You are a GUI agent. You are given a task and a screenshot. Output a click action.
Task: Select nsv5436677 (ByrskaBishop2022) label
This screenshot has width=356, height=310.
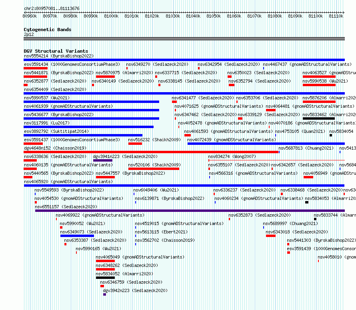point(59,115)
